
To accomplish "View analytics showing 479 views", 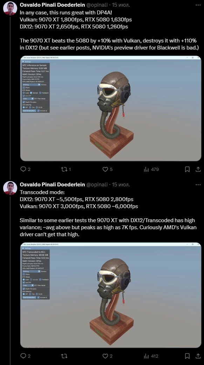I will (151, 169).
